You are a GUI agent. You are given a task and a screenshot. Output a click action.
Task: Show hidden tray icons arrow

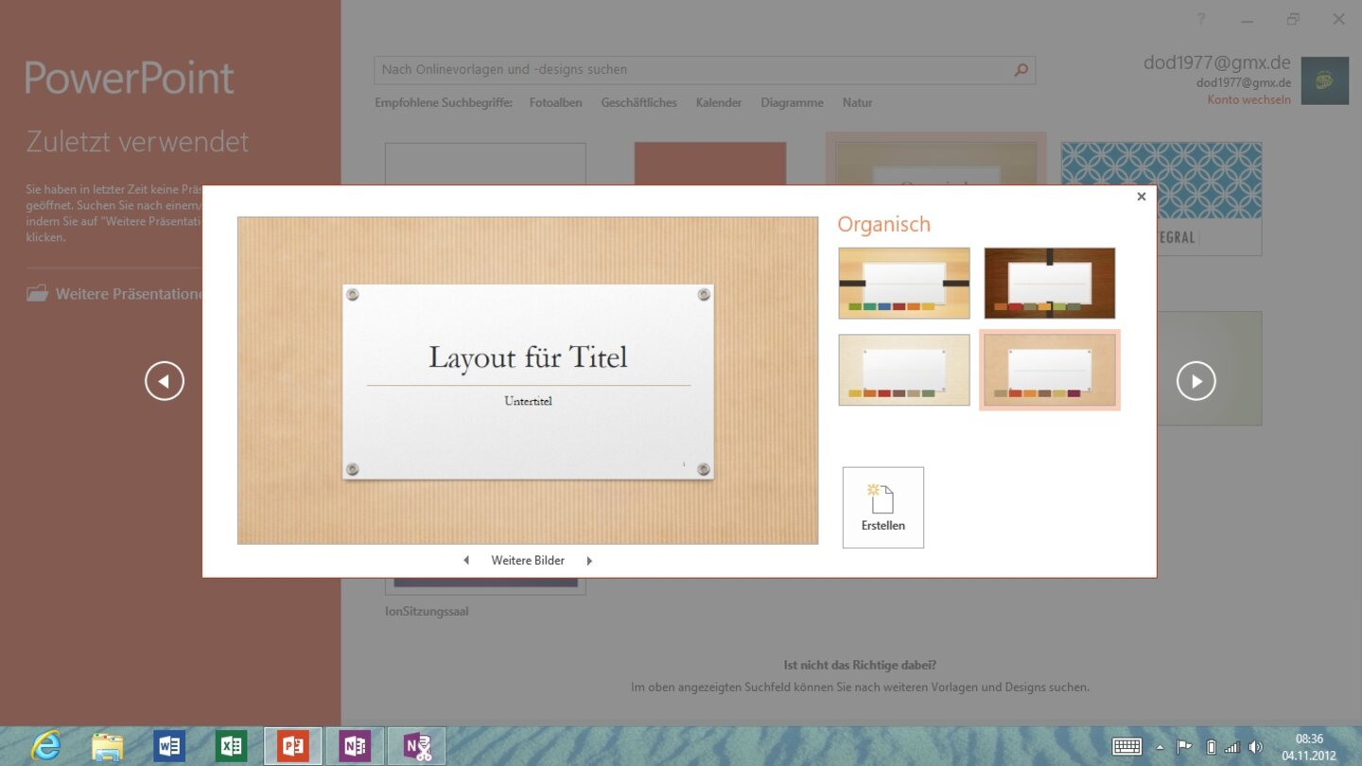point(1161,747)
